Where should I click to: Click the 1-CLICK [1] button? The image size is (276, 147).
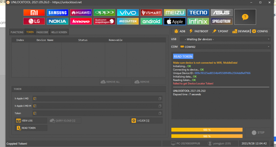point(146,120)
